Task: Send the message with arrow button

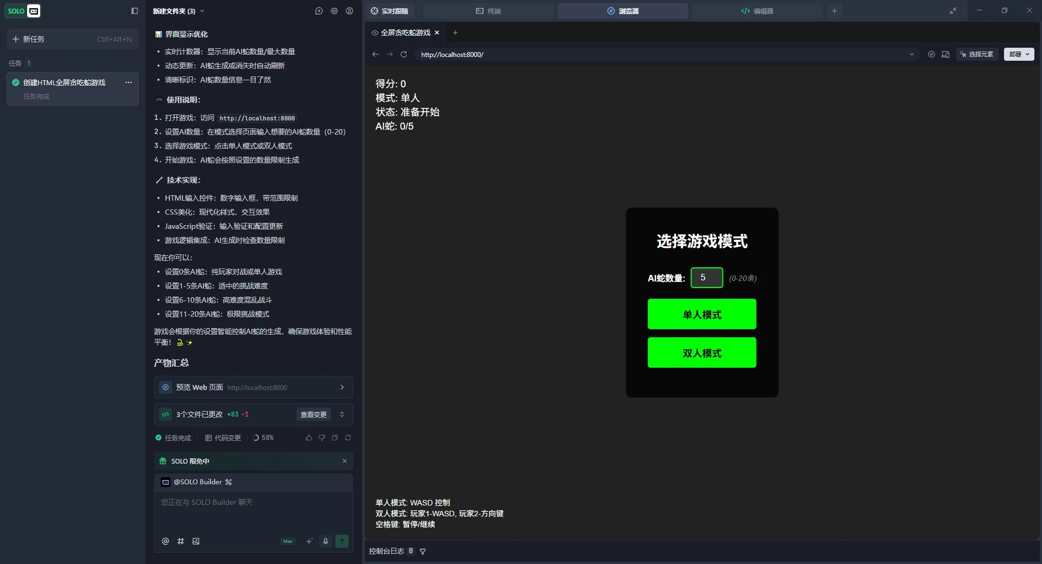Action: tap(342, 541)
